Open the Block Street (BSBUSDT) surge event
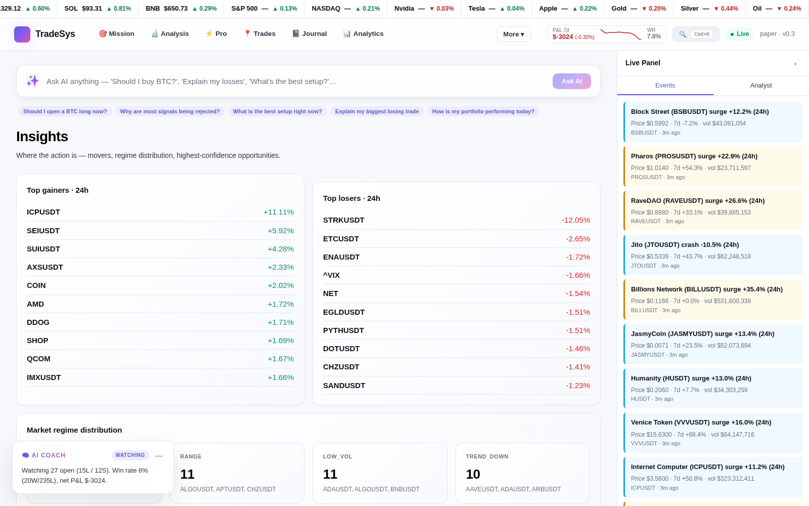 [713, 122]
